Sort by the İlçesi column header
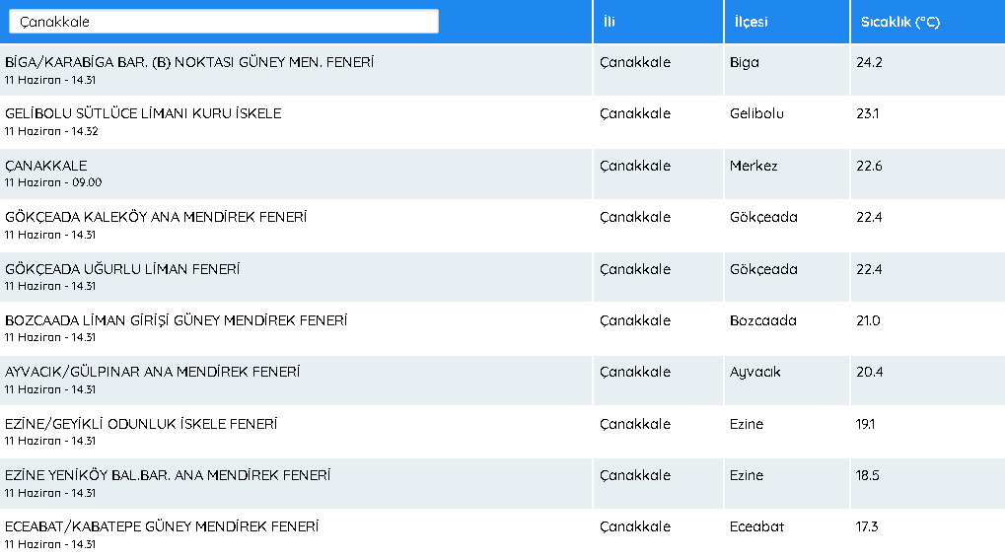Image resolution: width=1005 pixels, height=558 pixels. click(751, 22)
